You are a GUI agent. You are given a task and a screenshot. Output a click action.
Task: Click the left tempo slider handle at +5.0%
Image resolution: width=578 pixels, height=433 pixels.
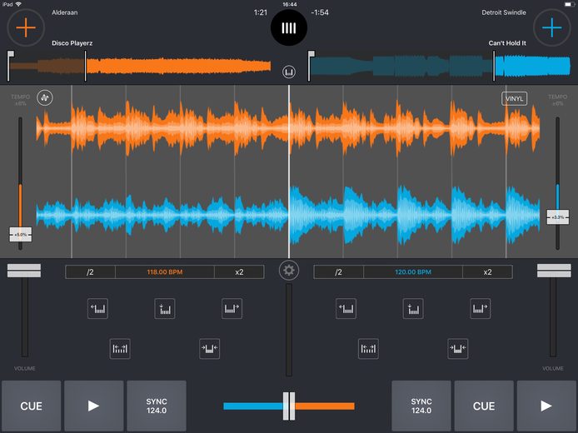click(20, 234)
